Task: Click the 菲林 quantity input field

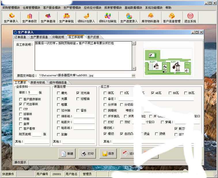Action: tap(33, 92)
